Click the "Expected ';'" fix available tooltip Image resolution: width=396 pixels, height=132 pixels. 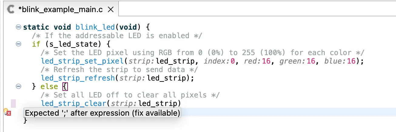(x=102, y=113)
